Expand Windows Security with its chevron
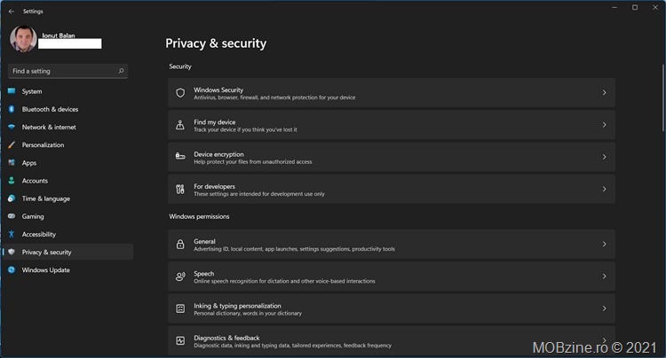666x358 pixels. click(x=604, y=92)
